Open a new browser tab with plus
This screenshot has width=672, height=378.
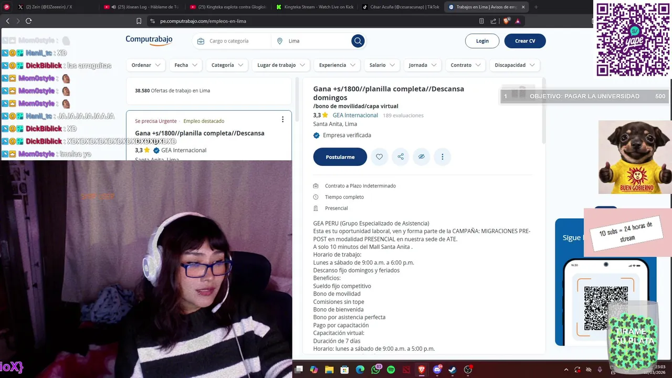click(536, 7)
